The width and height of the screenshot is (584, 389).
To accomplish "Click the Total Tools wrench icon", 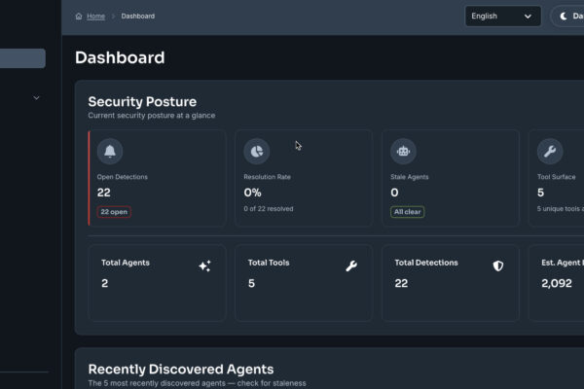I will point(351,265).
